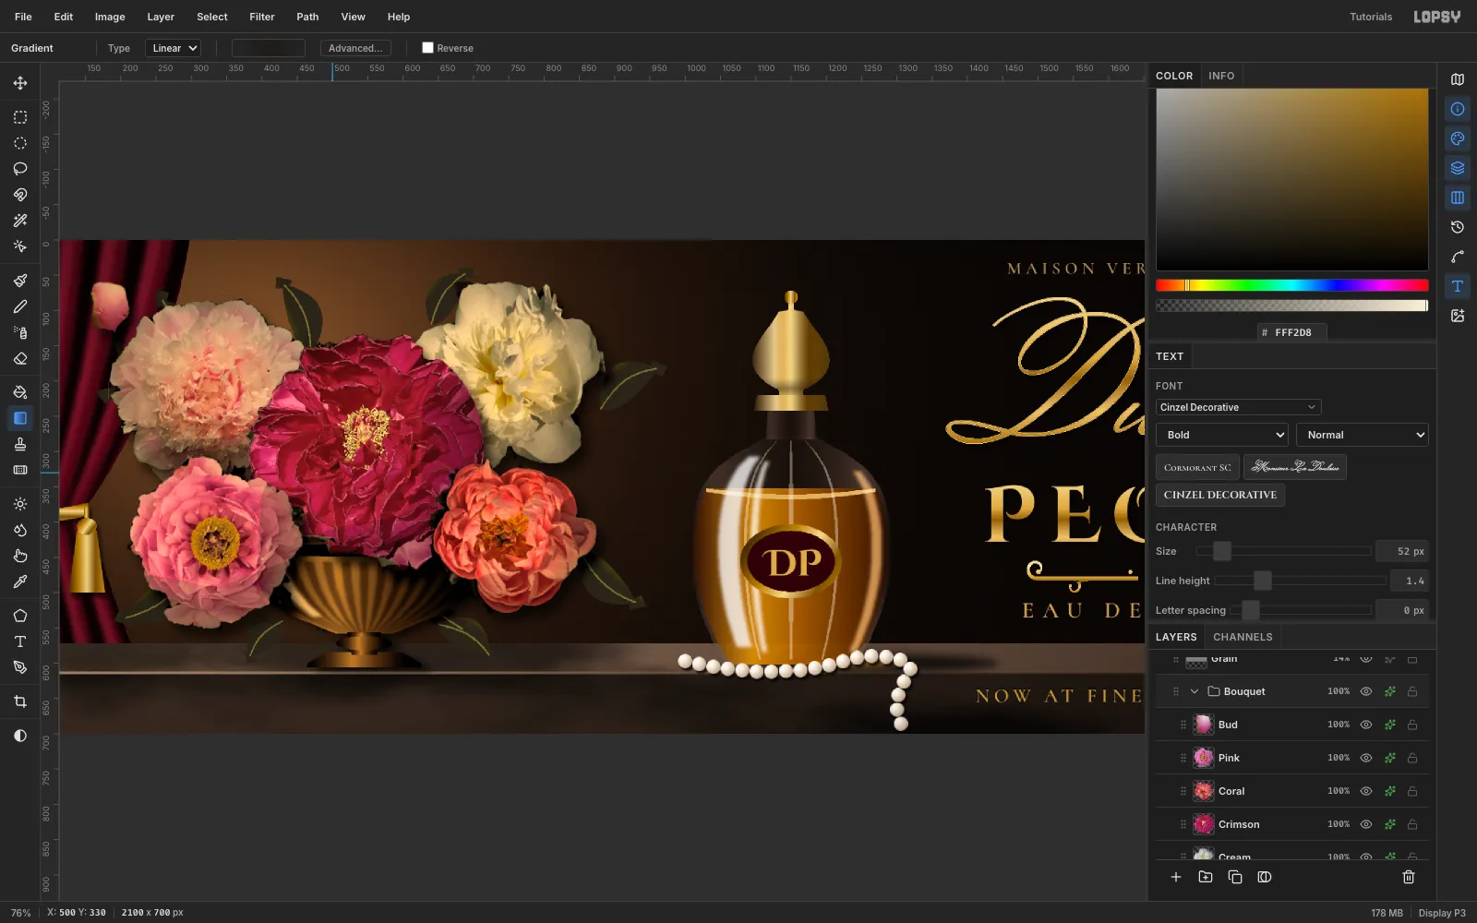Viewport: 1477px width, 923px height.
Task: Hide the Bud layer
Action: 1366,725
